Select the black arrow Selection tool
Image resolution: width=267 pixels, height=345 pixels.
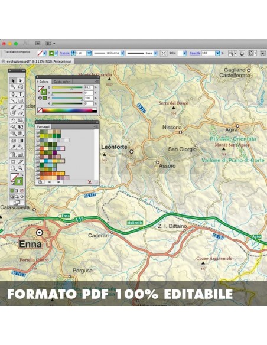point(13,81)
